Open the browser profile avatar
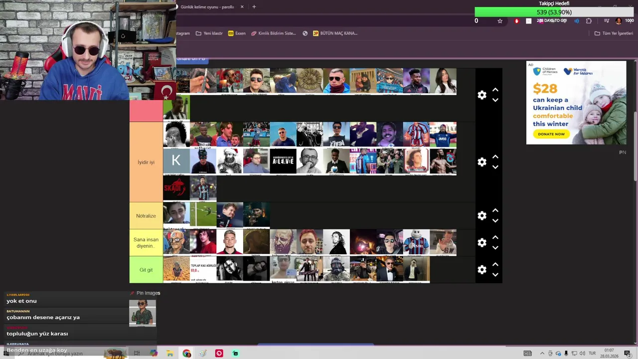638x359 pixels. (619, 21)
